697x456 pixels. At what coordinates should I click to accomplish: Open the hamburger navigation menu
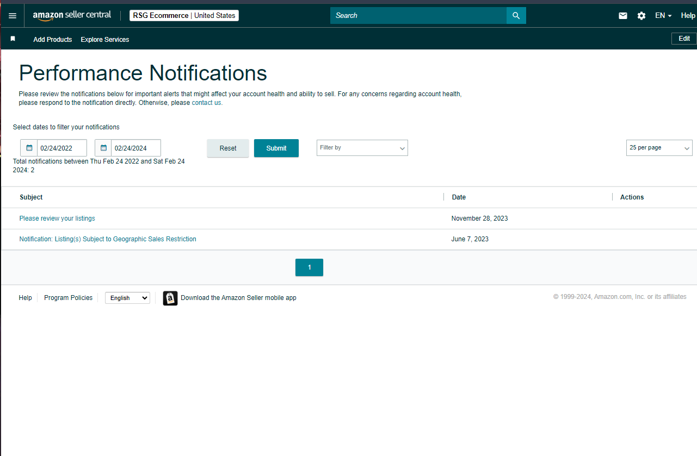(13, 16)
